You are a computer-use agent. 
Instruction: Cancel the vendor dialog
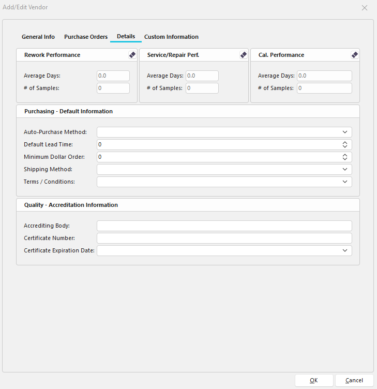click(x=354, y=380)
